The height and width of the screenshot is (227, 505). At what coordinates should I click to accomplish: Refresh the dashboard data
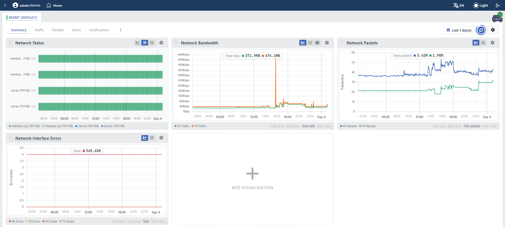[481, 30]
